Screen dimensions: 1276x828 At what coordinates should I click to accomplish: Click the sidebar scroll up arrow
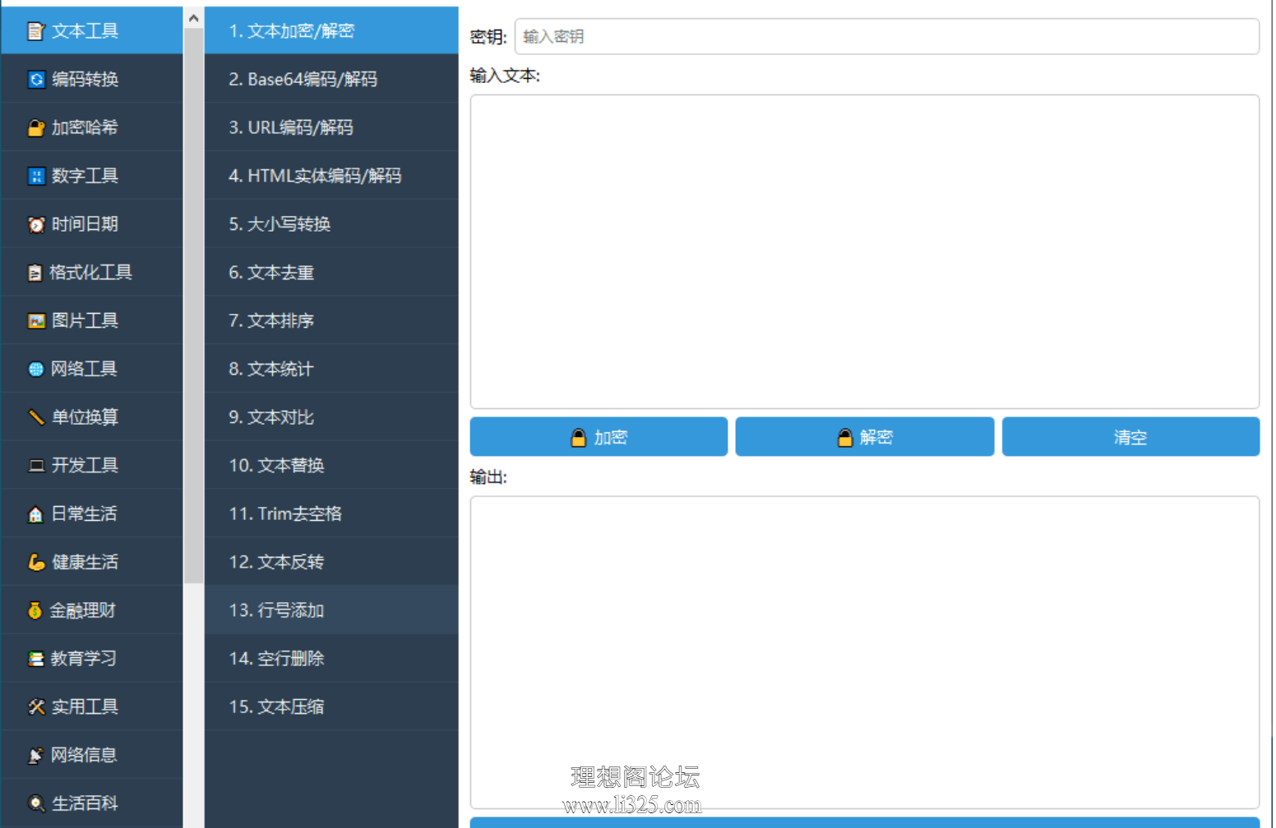point(194,18)
